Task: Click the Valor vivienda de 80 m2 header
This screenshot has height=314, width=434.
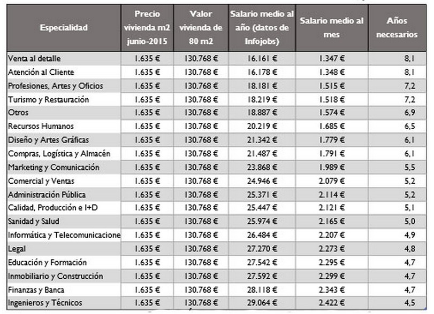Action: [202, 28]
